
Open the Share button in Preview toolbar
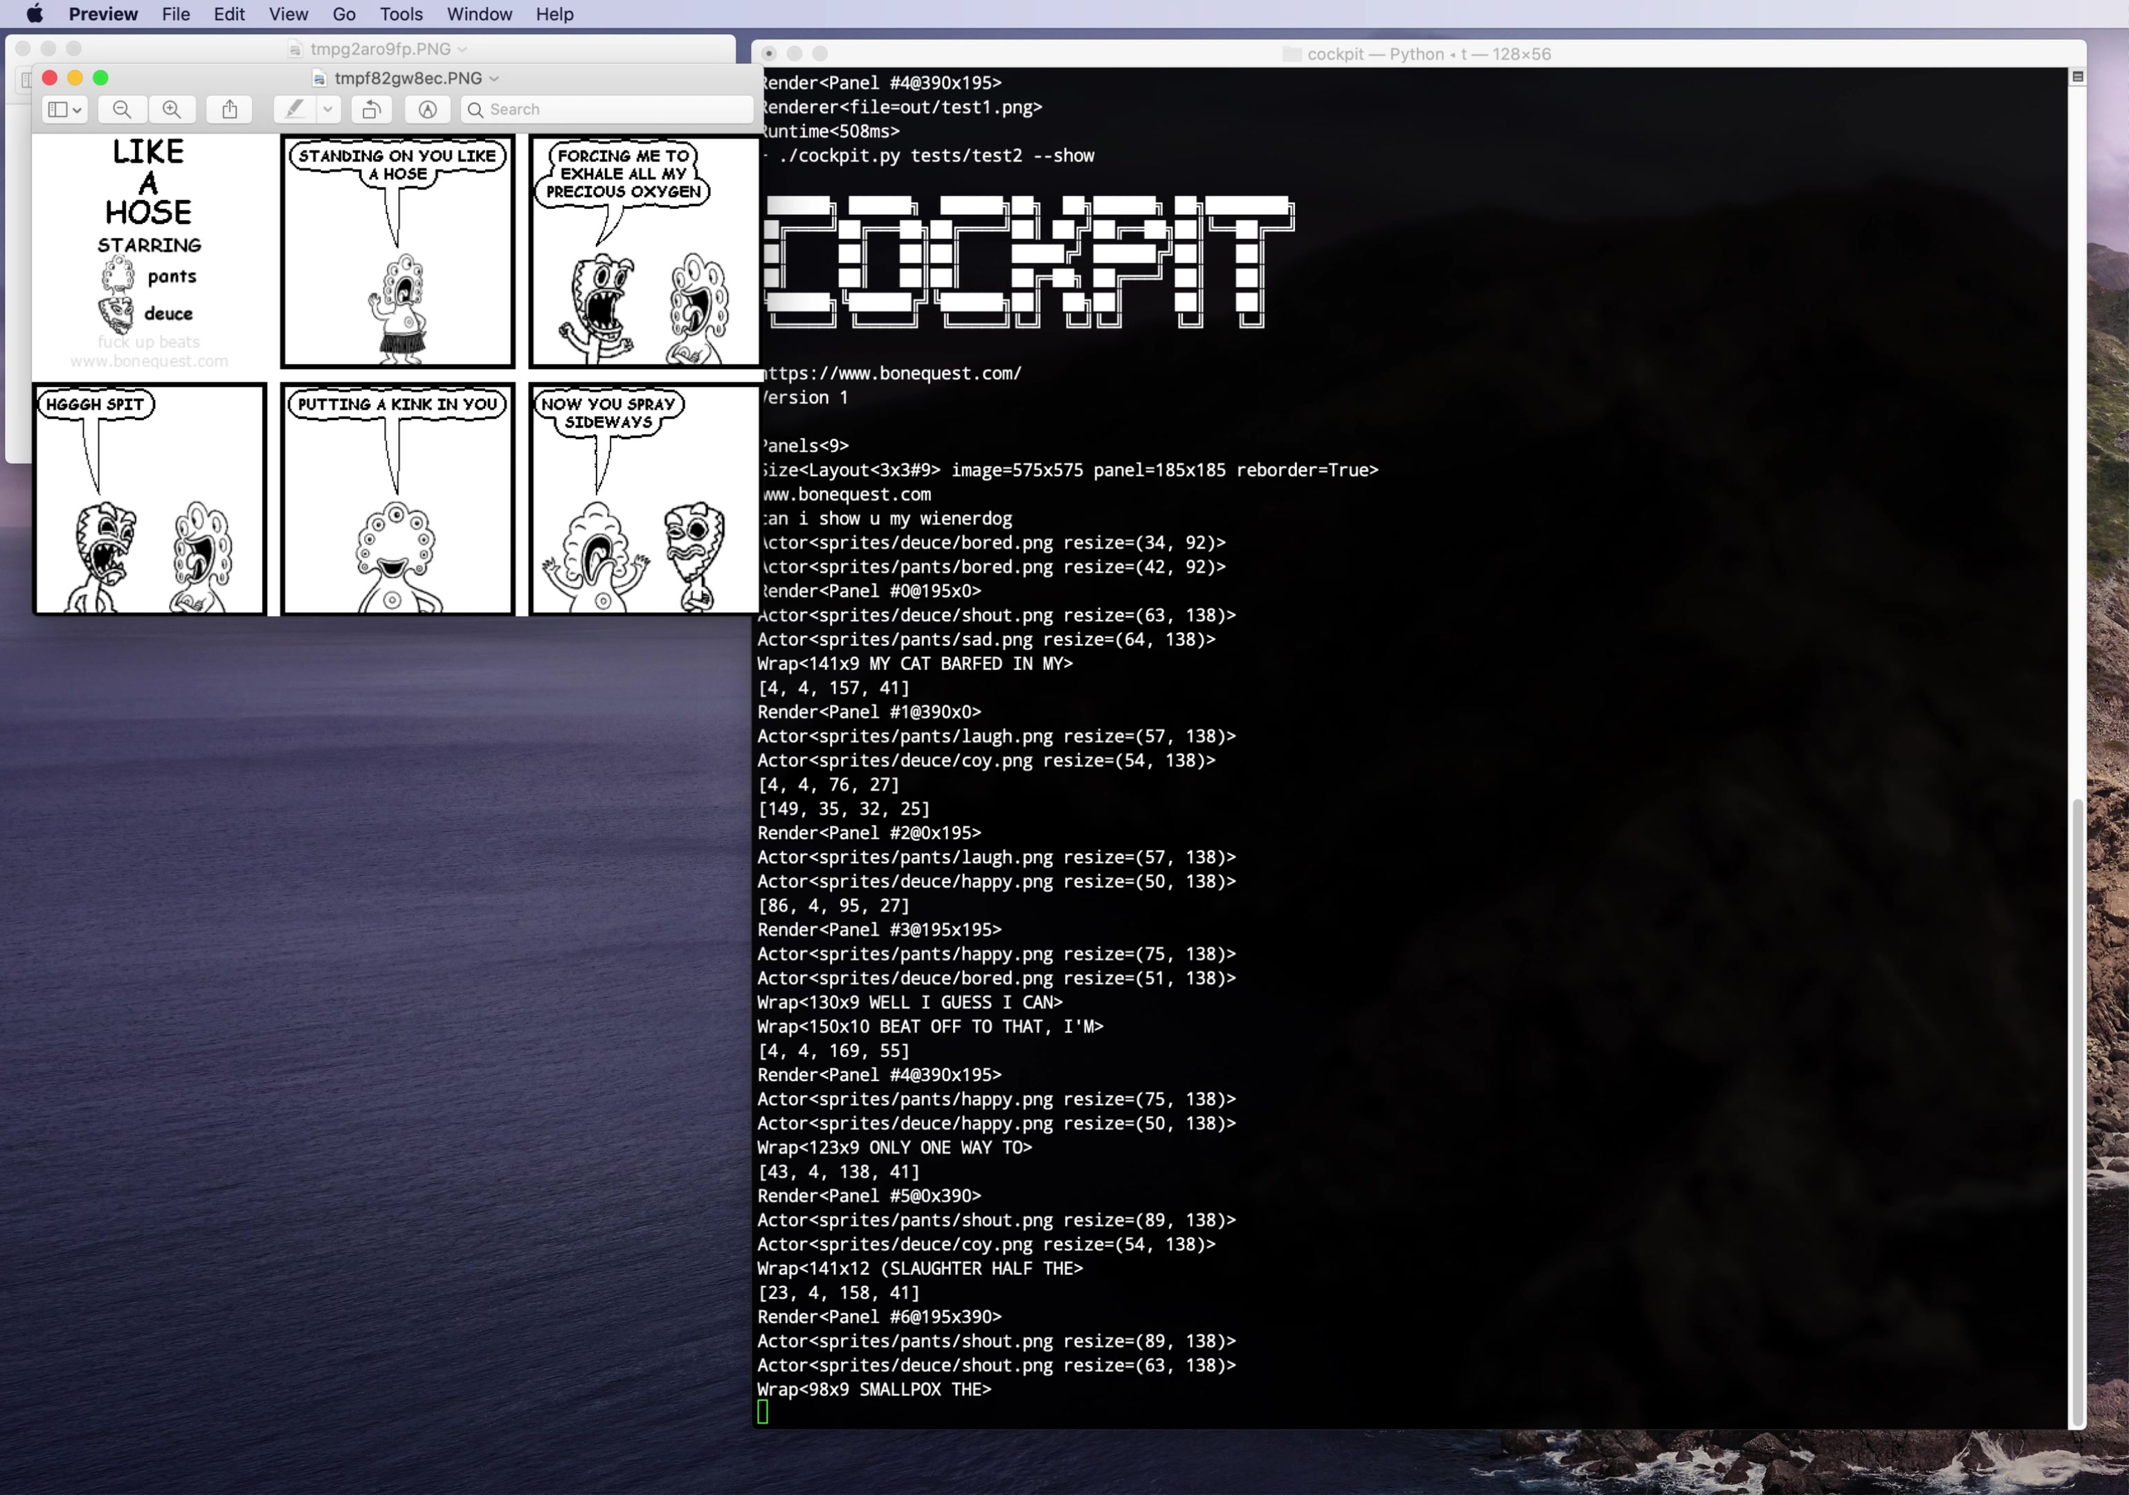tap(230, 109)
